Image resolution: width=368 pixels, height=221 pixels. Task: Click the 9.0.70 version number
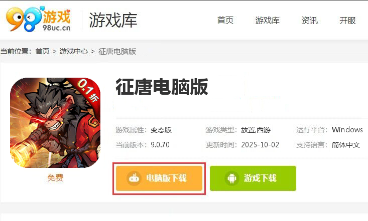click(160, 145)
